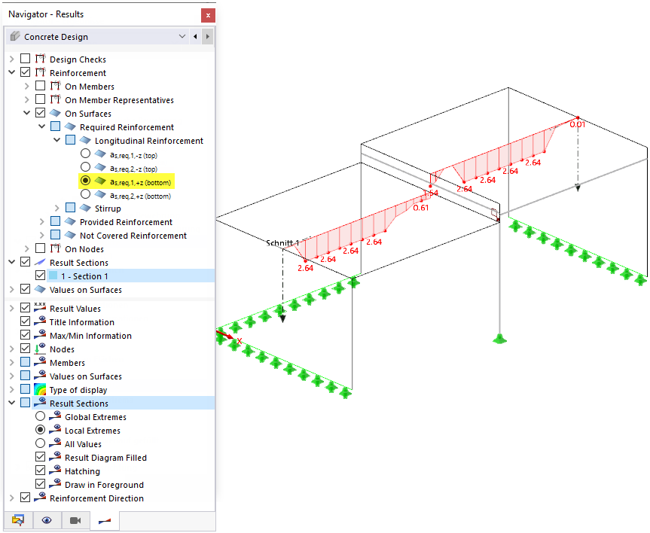Screen dimensions: 650x533
Task: Click the Nodes green arrow icon
Action: click(40, 349)
